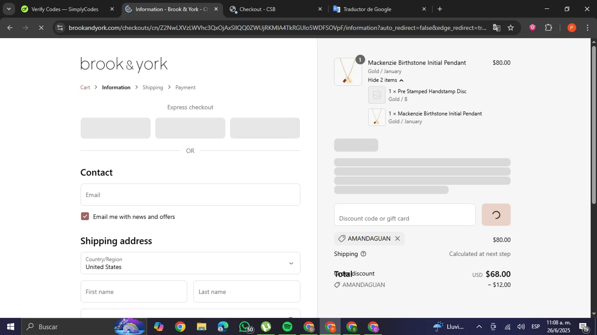This screenshot has width=597, height=335.
Task: Go back to the previous page
Action: point(10,28)
